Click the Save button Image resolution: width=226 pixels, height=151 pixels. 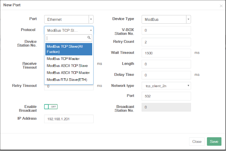(214, 141)
